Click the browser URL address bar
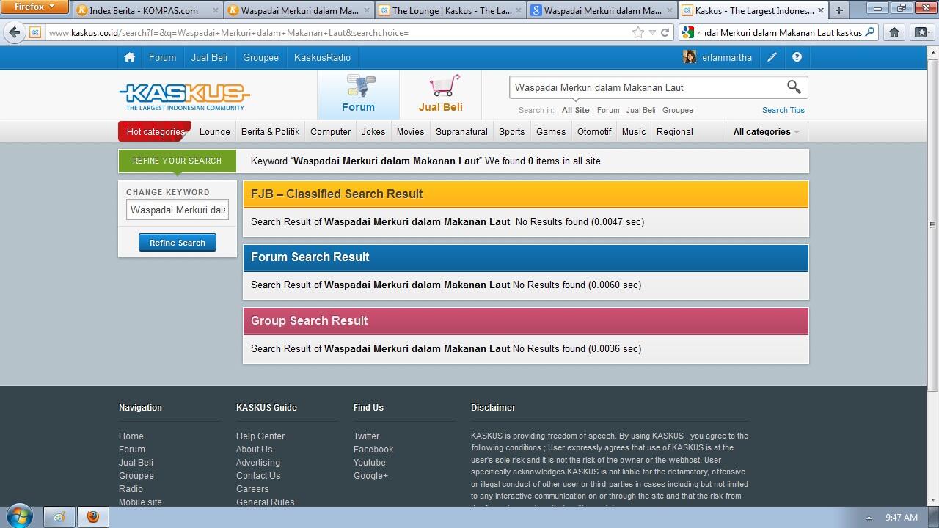The height and width of the screenshot is (528, 939). coord(337,32)
